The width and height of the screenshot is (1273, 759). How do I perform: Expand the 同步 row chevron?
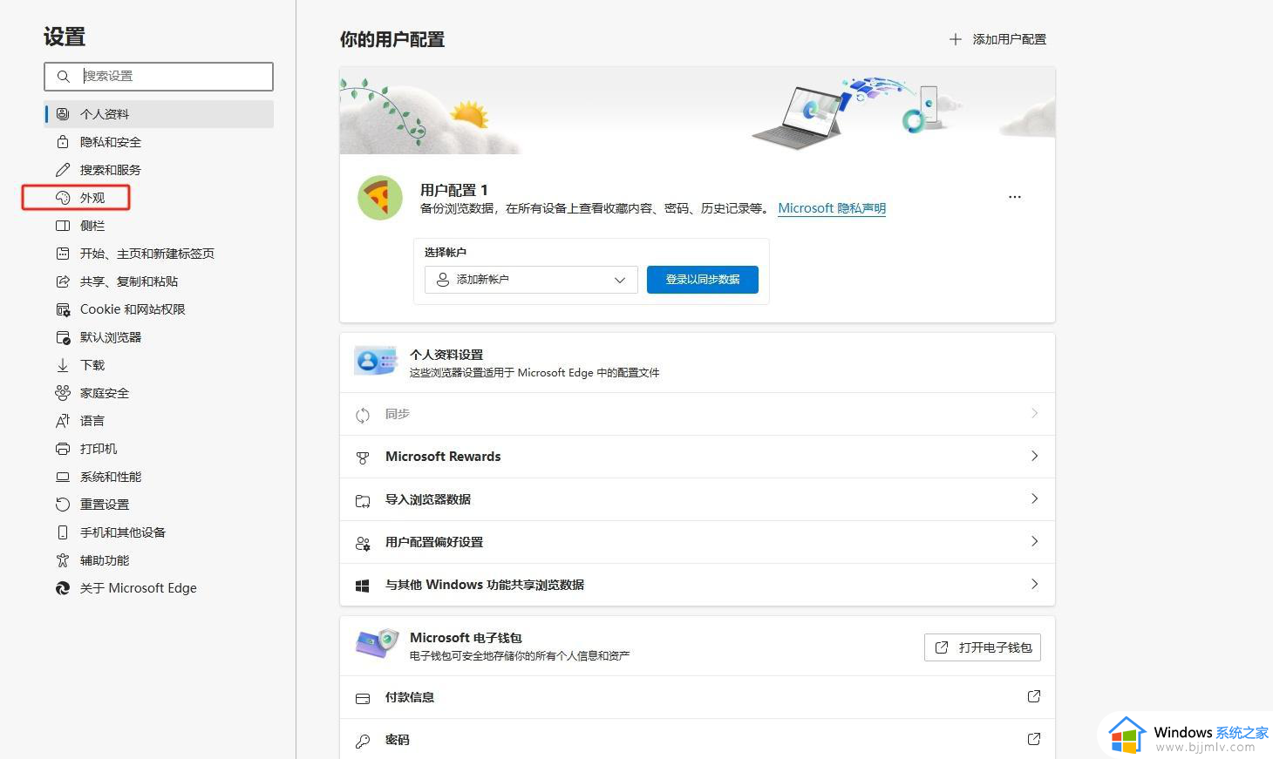(1034, 413)
